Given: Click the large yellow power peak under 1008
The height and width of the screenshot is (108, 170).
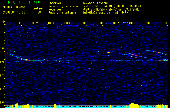Looking at the screenshot, I should (133, 105).
